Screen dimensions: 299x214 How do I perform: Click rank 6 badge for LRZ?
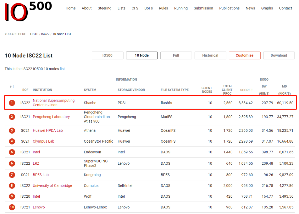[12, 163]
